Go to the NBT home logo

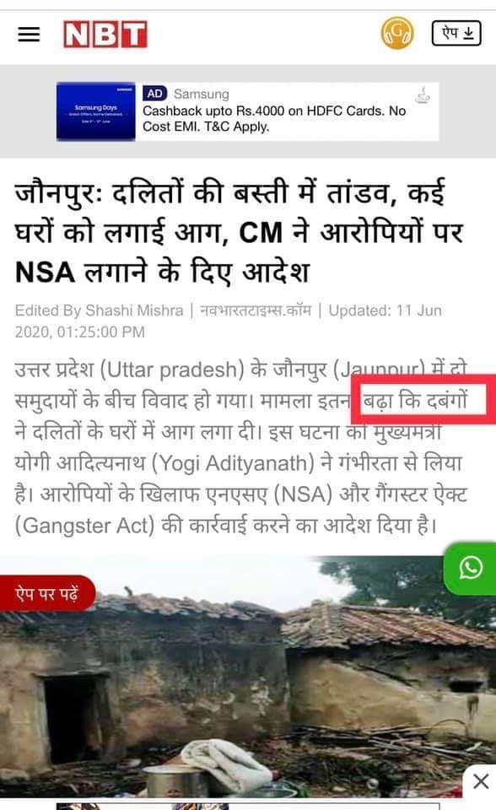point(105,35)
